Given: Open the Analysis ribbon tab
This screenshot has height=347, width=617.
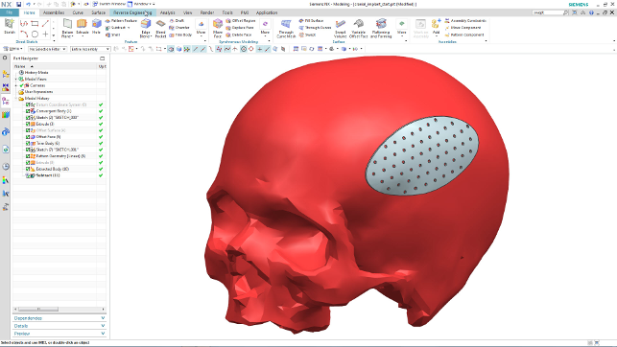Looking at the screenshot, I should click(168, 12).
